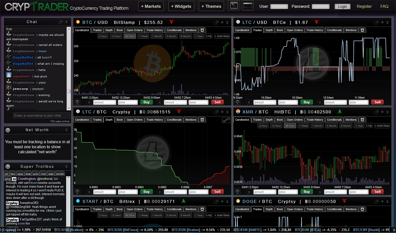396x233 pixels.
Task: Click the balance scale icon in BTC/USD widget
Action: coord(77,102)
